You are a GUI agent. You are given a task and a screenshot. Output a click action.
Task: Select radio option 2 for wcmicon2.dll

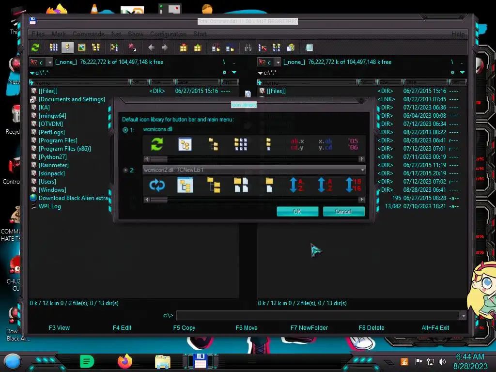tap(125, 170)
